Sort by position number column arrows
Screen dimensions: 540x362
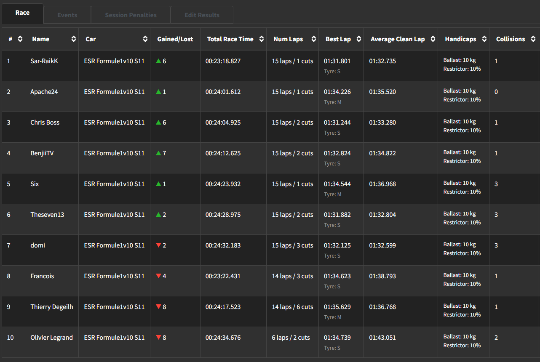[20, 39]
